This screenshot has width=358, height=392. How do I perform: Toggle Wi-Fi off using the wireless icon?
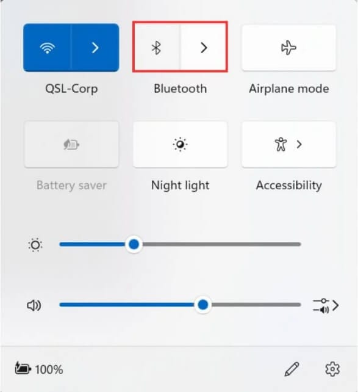(x=48, y=48)
